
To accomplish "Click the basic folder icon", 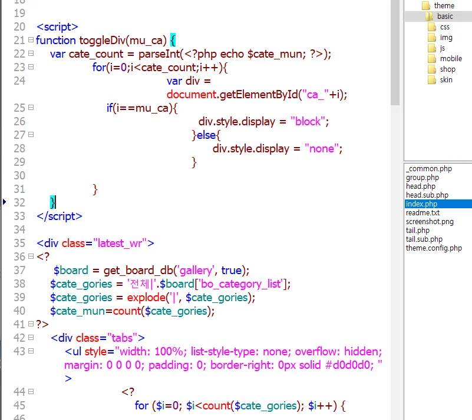I will pos(430,16).
